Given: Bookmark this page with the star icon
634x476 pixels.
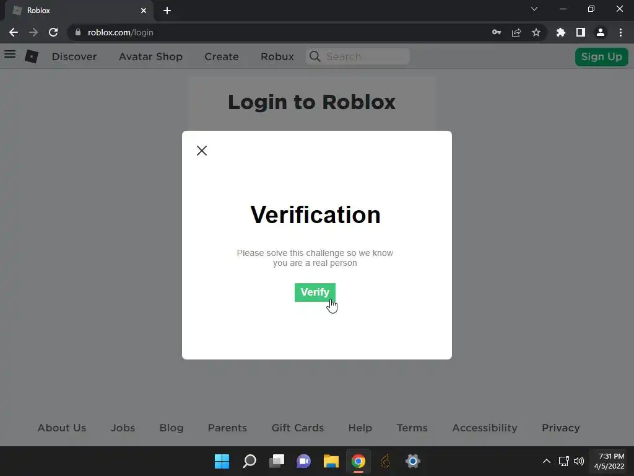Looking at the screenshot, I should 536,32.
